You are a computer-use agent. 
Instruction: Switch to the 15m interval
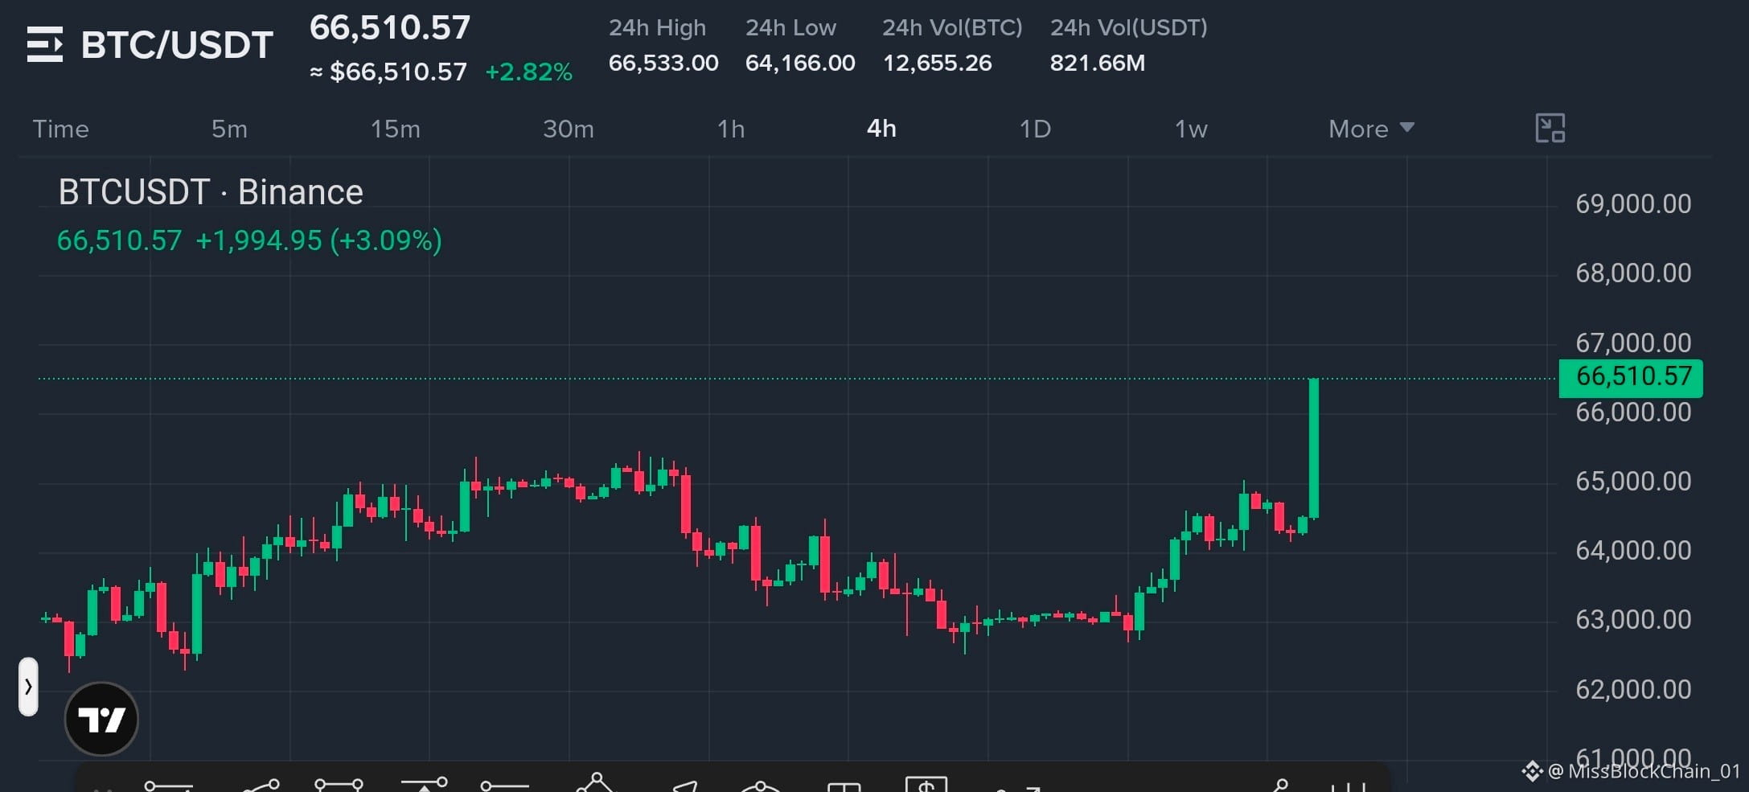click(395, 129)
